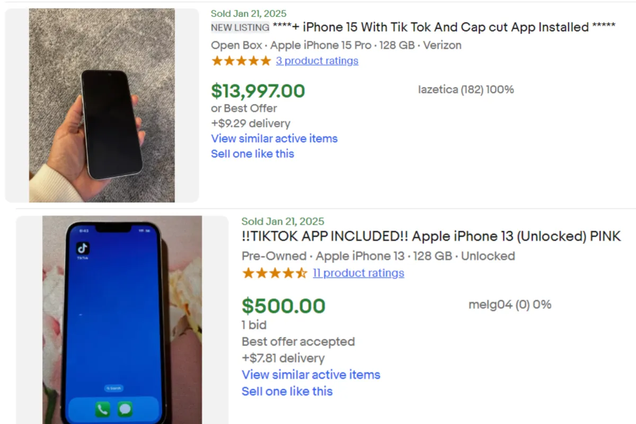Click the third star of the iPhone 13 rating
This screenshot has width=636, height=424.
point(275,273)
